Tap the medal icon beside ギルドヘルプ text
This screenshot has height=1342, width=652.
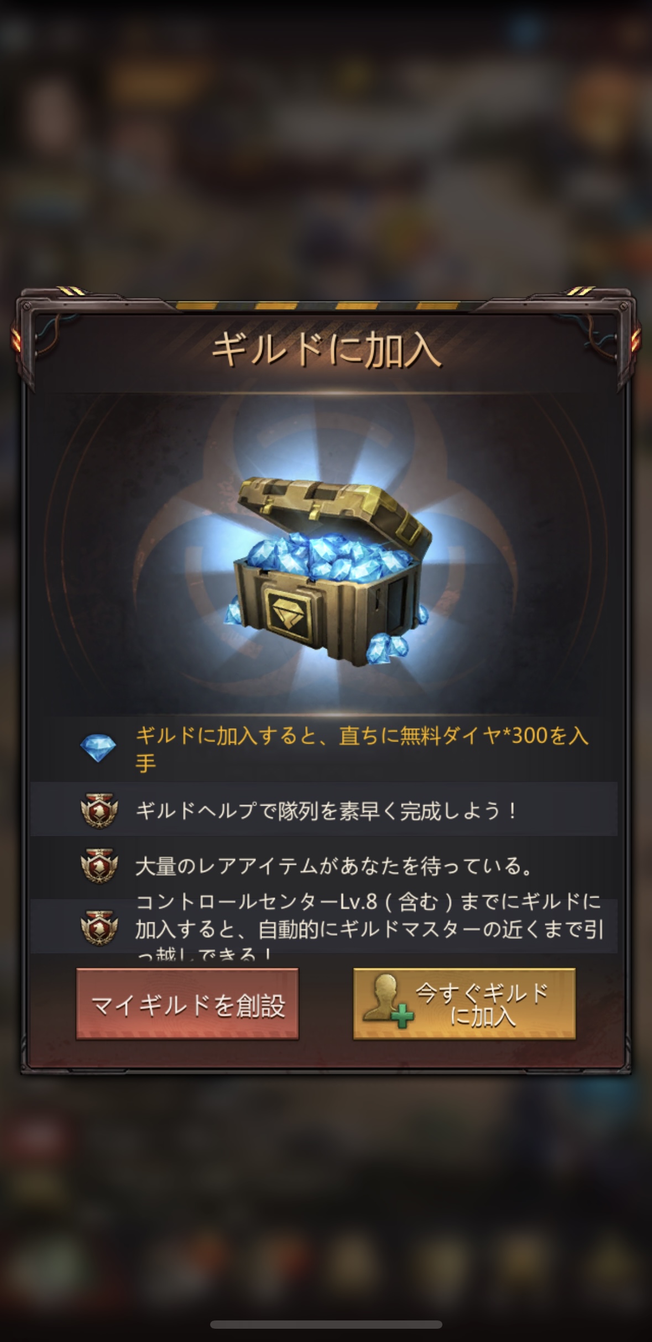click(x=99, y=811)
